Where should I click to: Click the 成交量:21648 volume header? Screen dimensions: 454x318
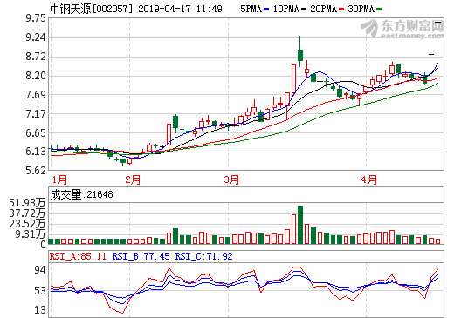point(81,194)
